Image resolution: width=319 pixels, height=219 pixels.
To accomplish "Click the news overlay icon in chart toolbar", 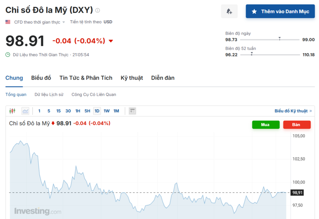I will pyautogui.click(x=133, y=111).
